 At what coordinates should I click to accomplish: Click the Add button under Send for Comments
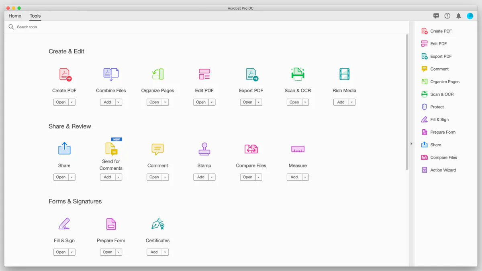click(x=107, y=177)
